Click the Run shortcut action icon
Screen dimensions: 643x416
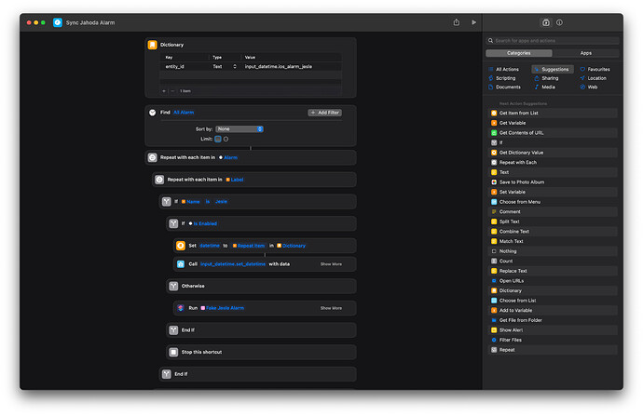pyautogui.click(x=181, y=308)
